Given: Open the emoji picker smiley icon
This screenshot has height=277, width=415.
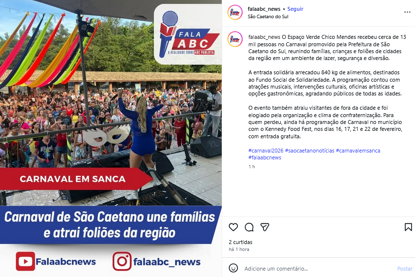Looking at the screenshot, I should pyautogui.click(x=233, y=268).
